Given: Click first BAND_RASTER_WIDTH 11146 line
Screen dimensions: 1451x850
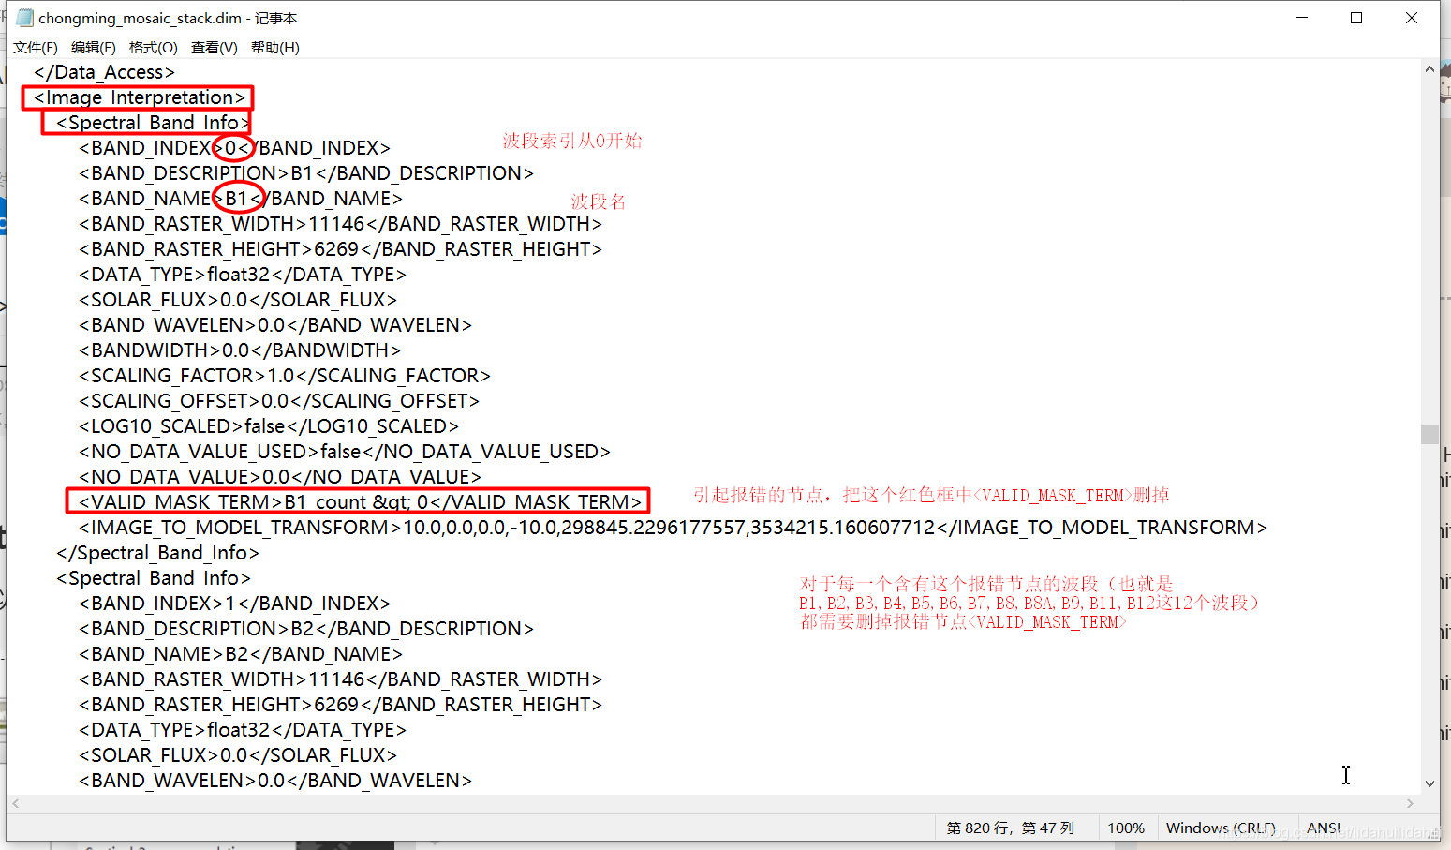Looking at the screenshot, I should point(340,224).
